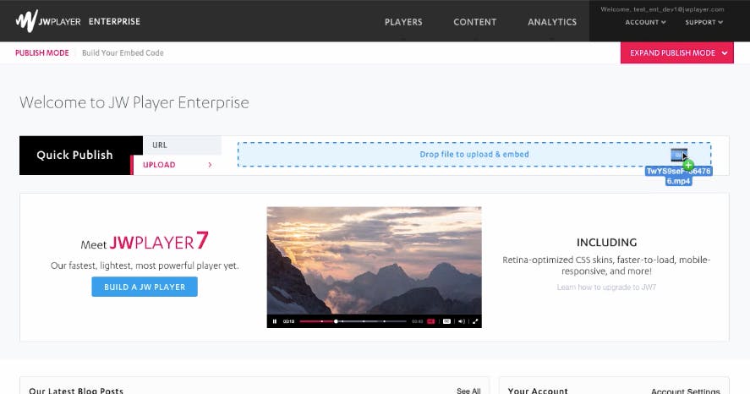Viewport: 750px width, 394px height.
Task: Click the Publish Mode label
Action: coord(42,52)
